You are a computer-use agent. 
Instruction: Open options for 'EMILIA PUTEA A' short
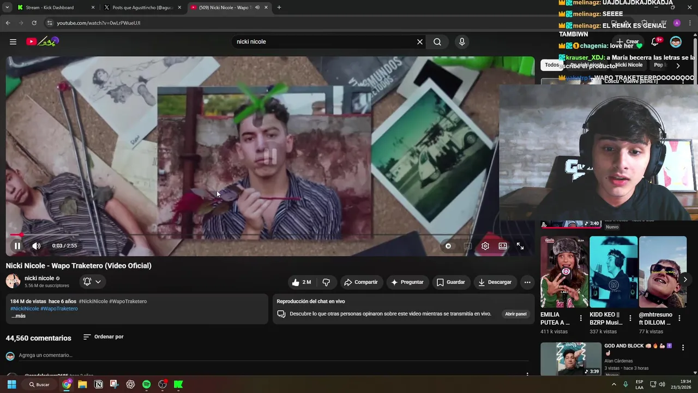tap(581, 318)
